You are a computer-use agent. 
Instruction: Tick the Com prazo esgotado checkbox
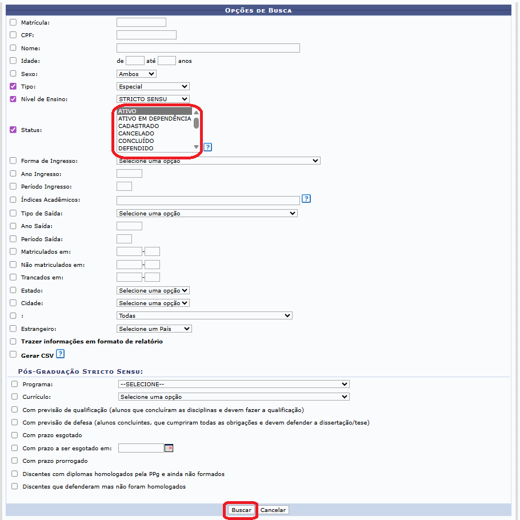15,435
